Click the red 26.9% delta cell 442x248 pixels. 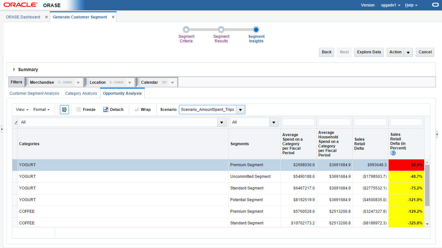(x=406, y=165)
